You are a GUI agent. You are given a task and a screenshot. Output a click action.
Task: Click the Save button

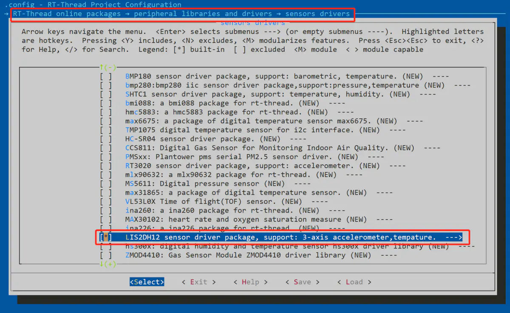[x=302, y=282]
